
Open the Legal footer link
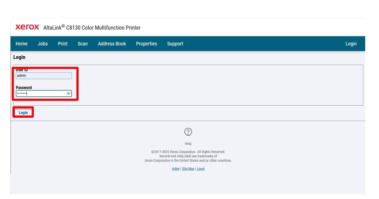point(201,169)
